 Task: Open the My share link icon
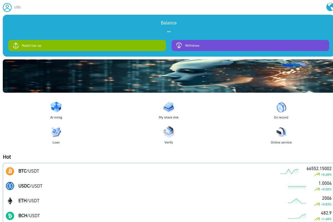168,107
